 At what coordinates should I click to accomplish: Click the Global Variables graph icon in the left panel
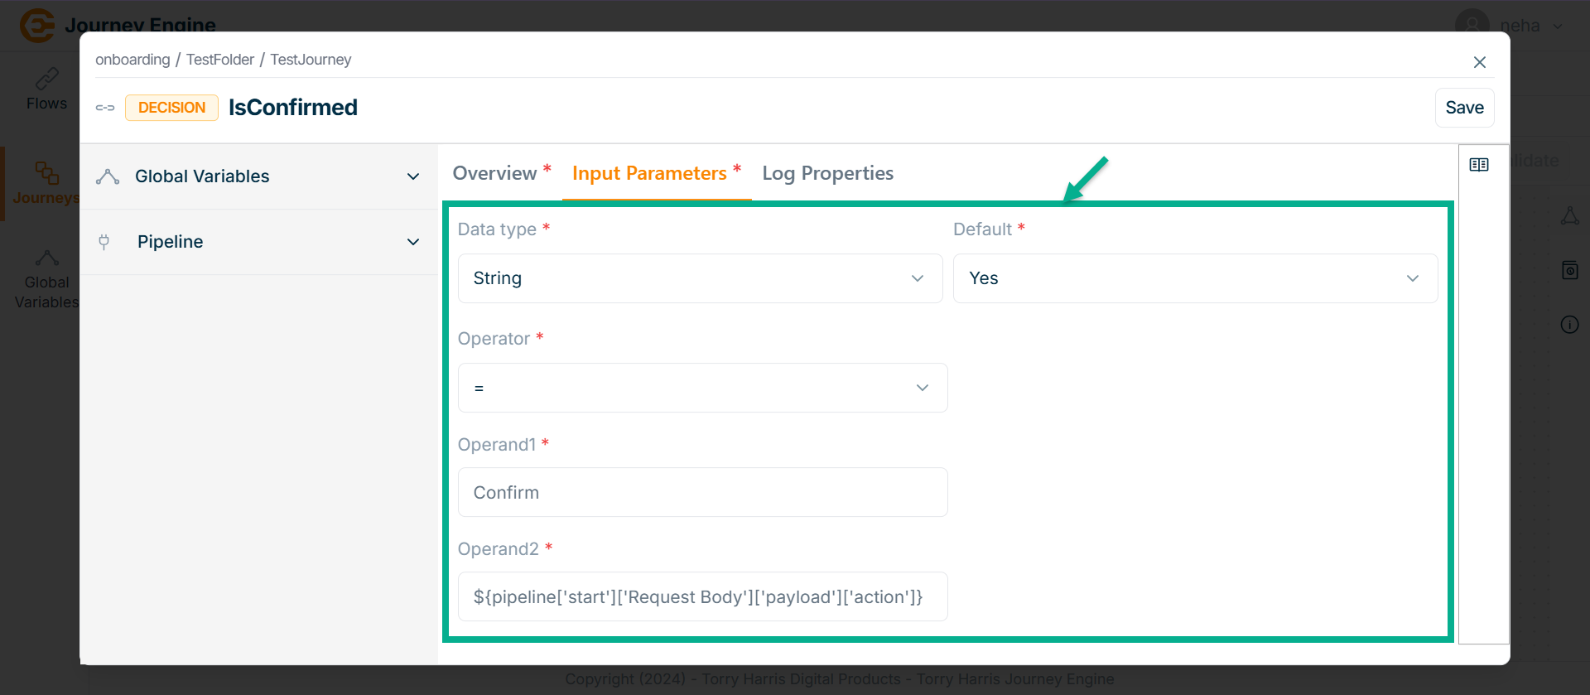(108, 176)
